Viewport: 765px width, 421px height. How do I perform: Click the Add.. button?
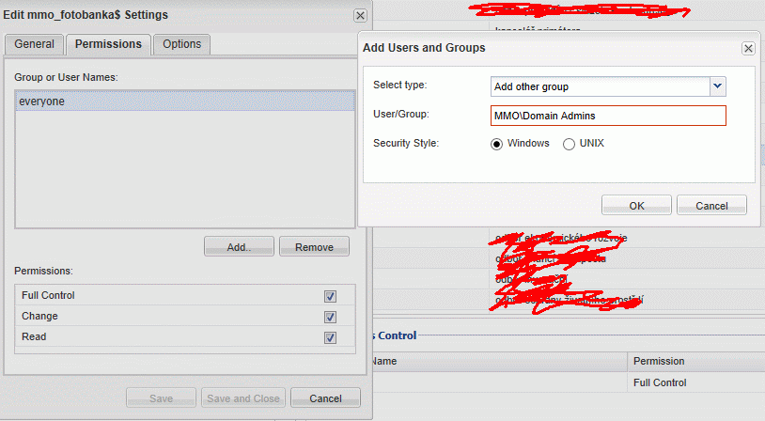pyautogui.click(x=239, y=247)
